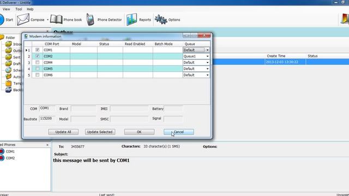Check the COM6 modem checkbox
The width and height of the screenshot is (349, 196).
click(x=38, y=75)
